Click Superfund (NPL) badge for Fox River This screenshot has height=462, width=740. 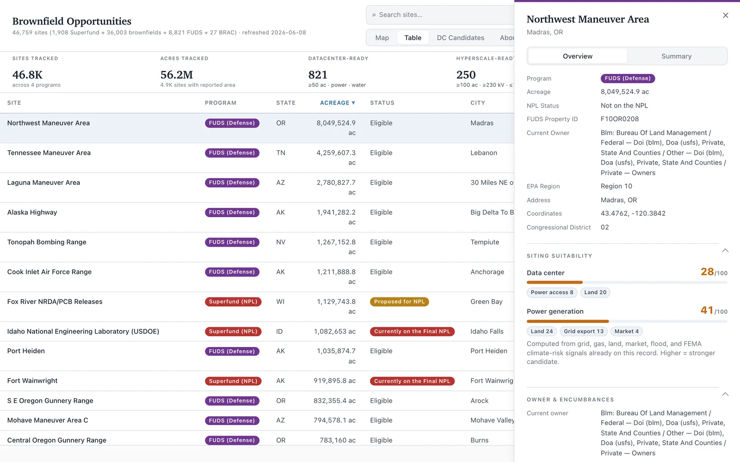[233, 302]
